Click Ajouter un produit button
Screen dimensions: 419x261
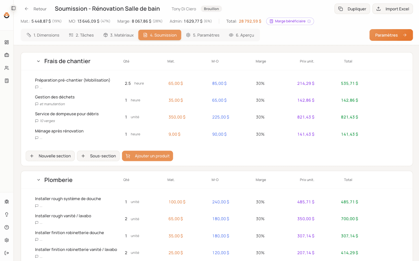[148, 156]
